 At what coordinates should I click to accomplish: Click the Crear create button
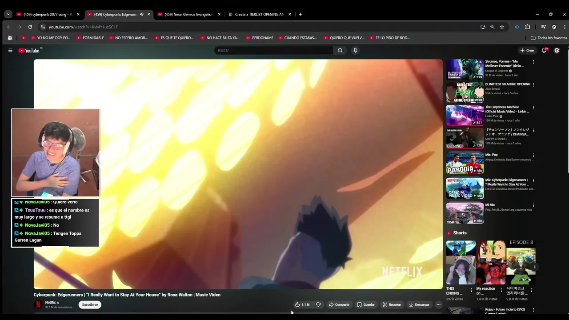coord(527,50)
